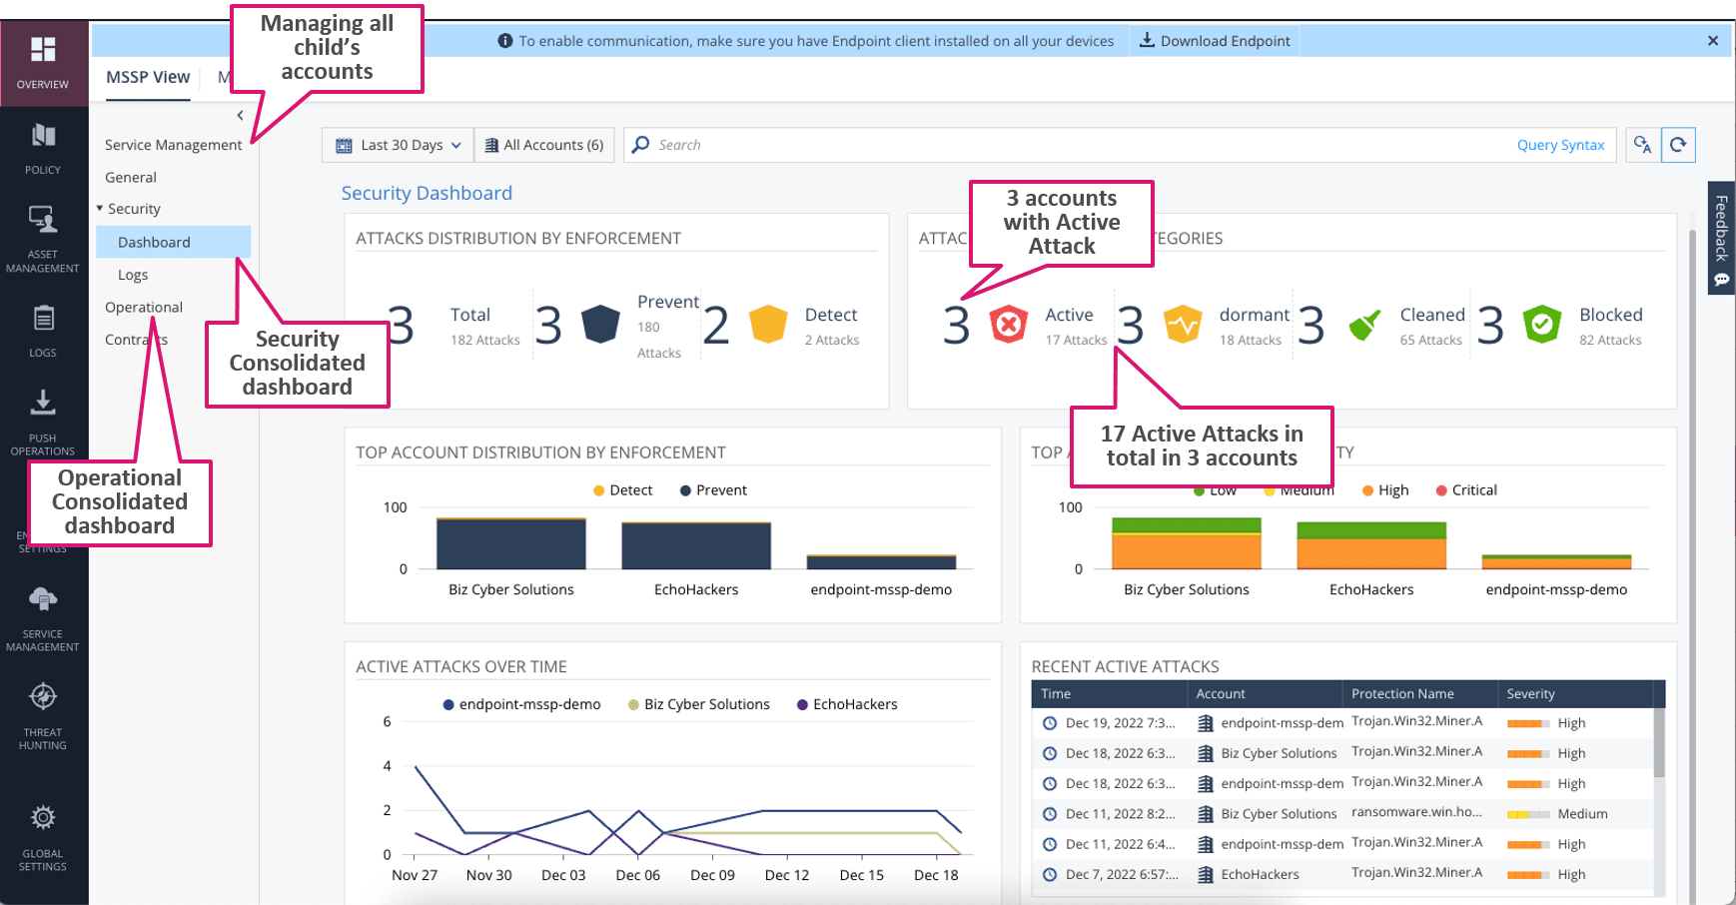The width and height of the screenshot is (1736, 905).
Task: Toggle Prevent series in enforcement chart legend
Action: tap(713, 490)
